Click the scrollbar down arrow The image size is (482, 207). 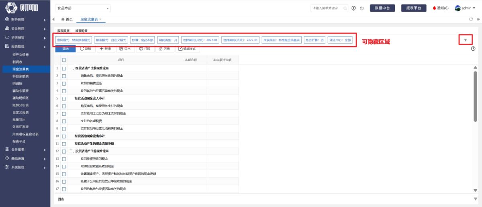tap(476, 191)
